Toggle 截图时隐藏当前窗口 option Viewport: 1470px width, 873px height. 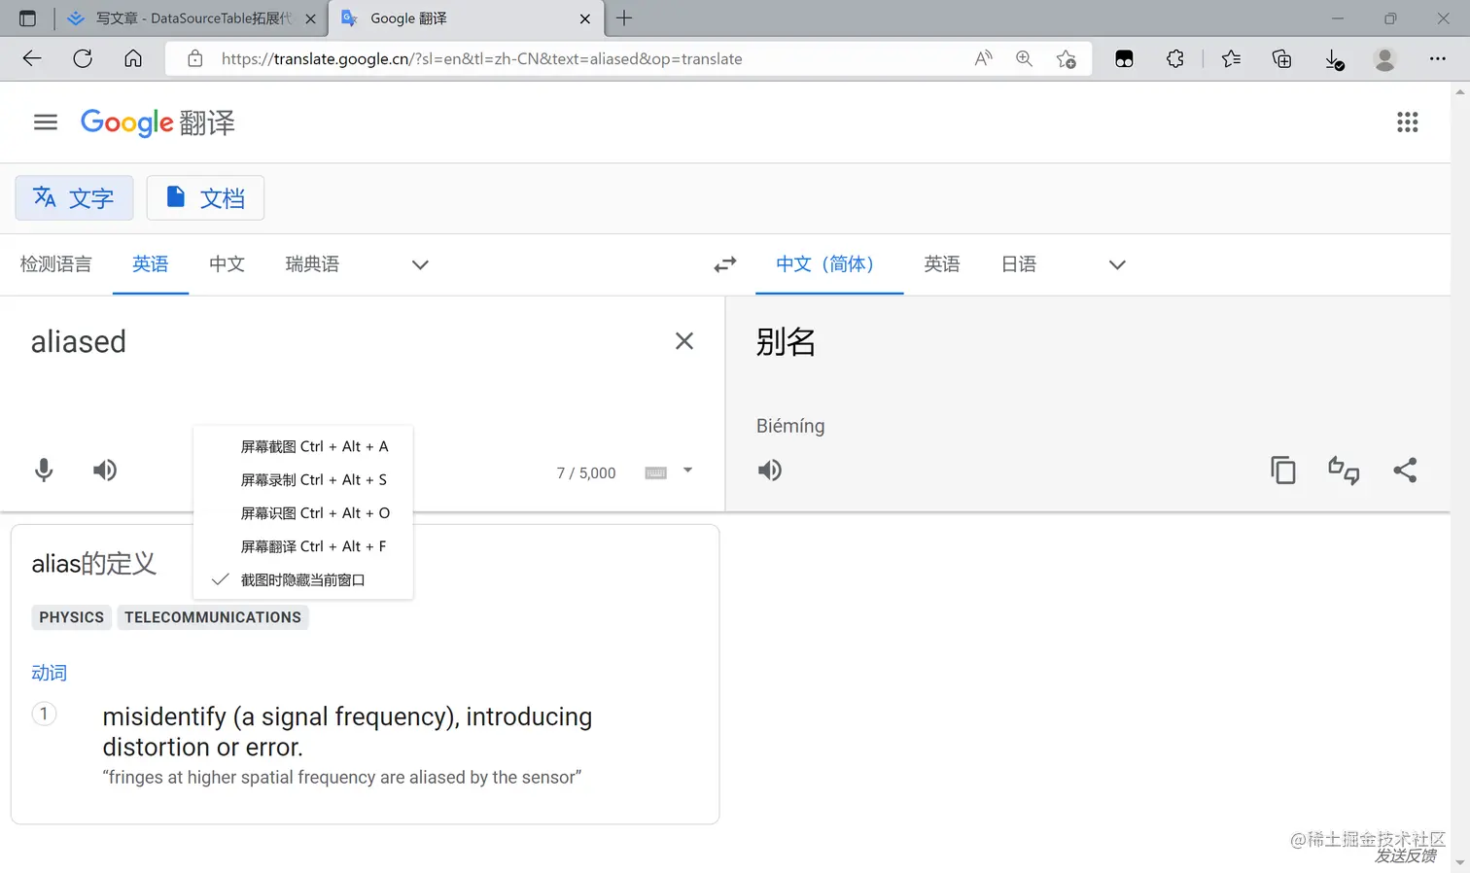tap(303, 579)
